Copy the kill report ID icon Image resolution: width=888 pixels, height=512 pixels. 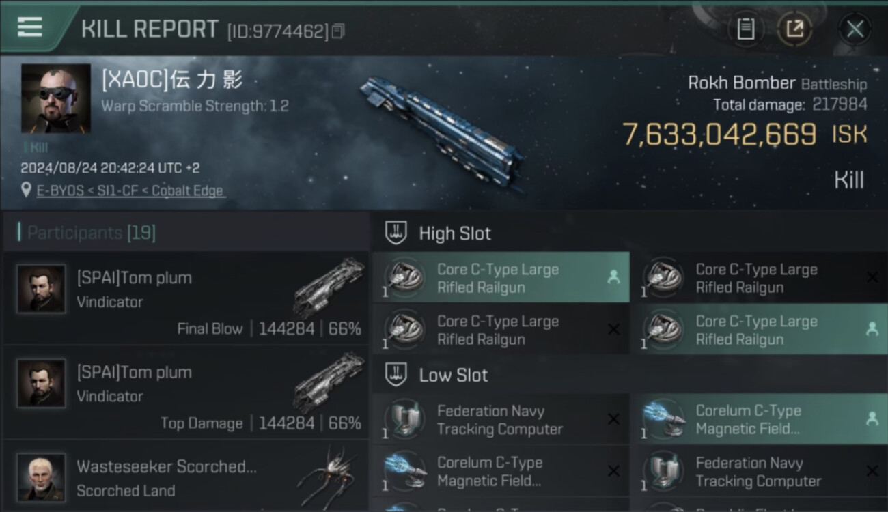click(338, 31)
